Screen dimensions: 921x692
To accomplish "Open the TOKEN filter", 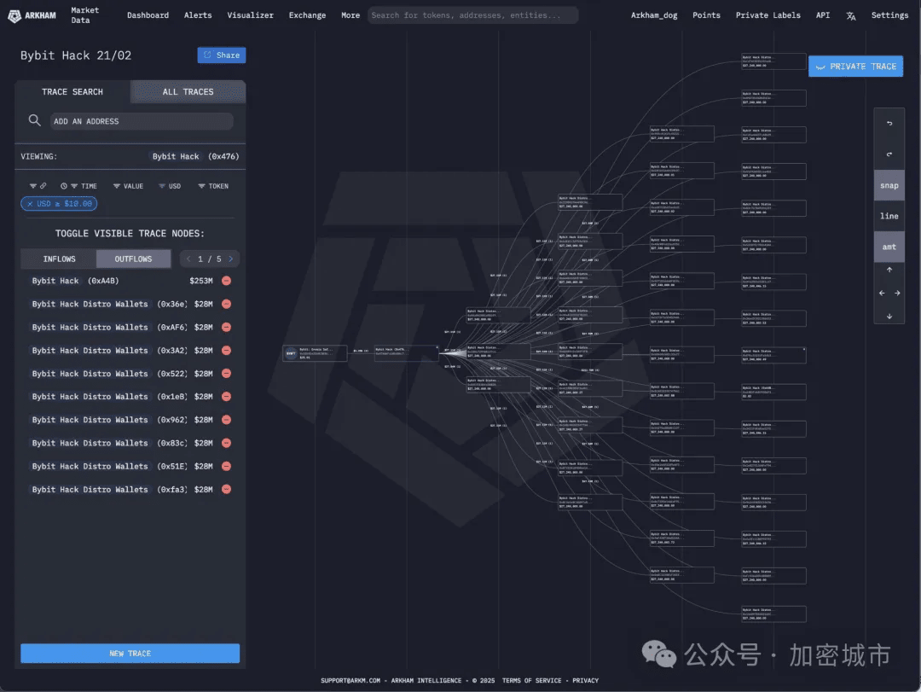I will (213, 186).
